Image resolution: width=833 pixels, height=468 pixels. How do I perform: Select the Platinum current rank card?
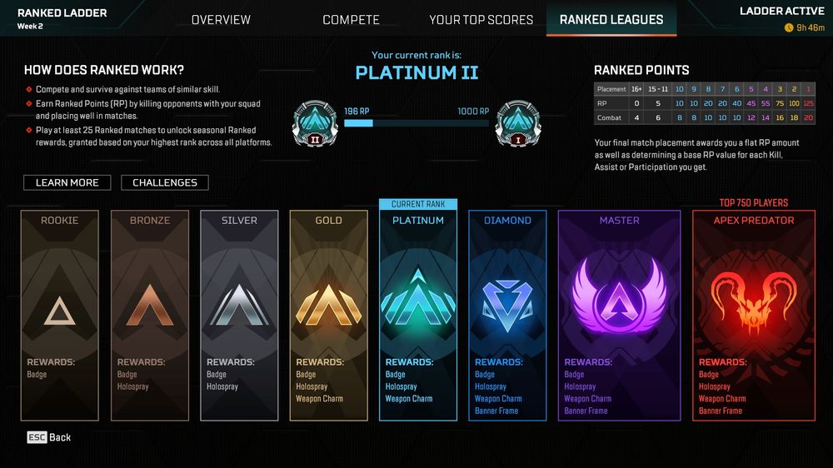[418, 315]
